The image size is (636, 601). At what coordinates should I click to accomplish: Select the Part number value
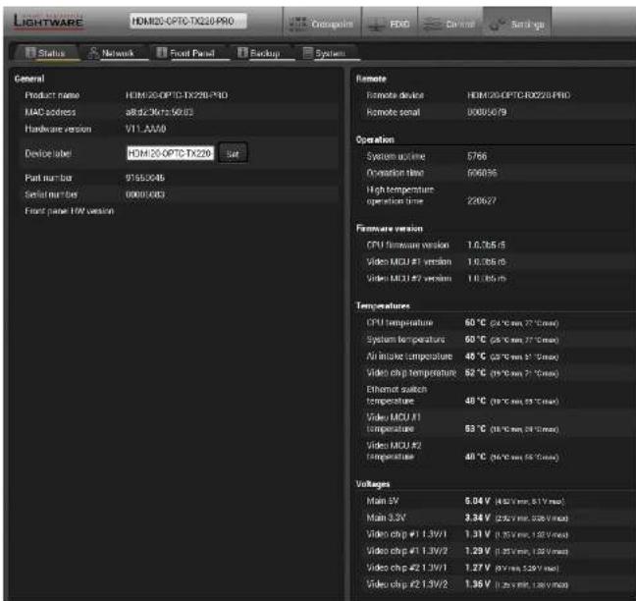145,178
